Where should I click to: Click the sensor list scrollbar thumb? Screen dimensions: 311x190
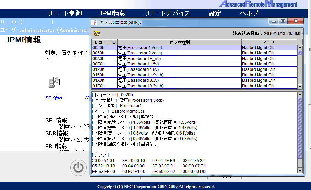(300, 53)
